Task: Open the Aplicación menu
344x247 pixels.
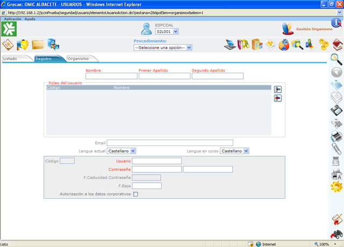Action: 12,19
